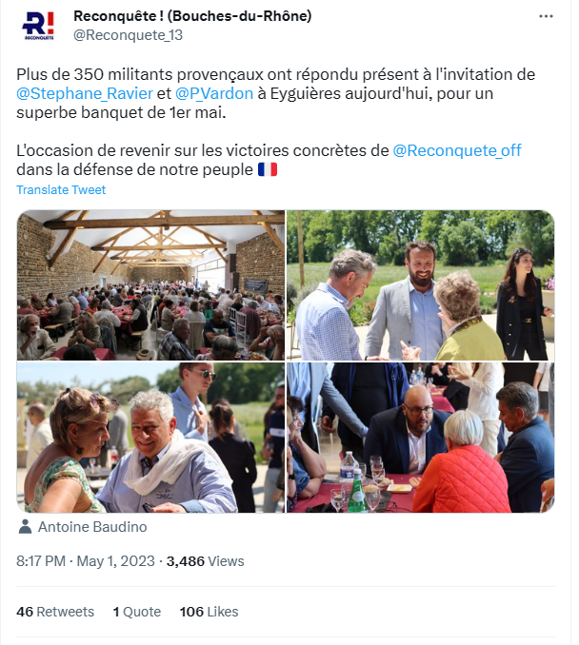
Task: Click the 3,486 Views count
Action: pyautogui.click(x=205, y=561)
